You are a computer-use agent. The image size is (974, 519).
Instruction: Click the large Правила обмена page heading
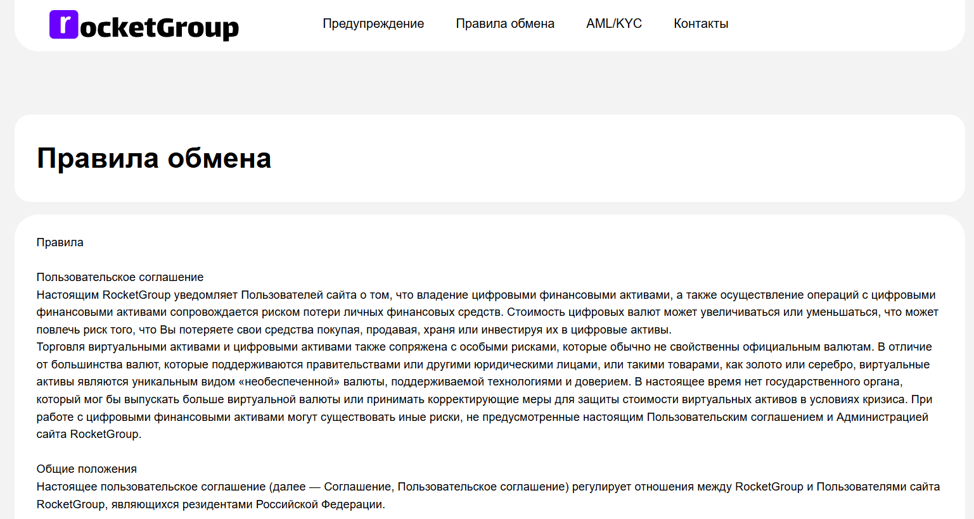[154, 158]
